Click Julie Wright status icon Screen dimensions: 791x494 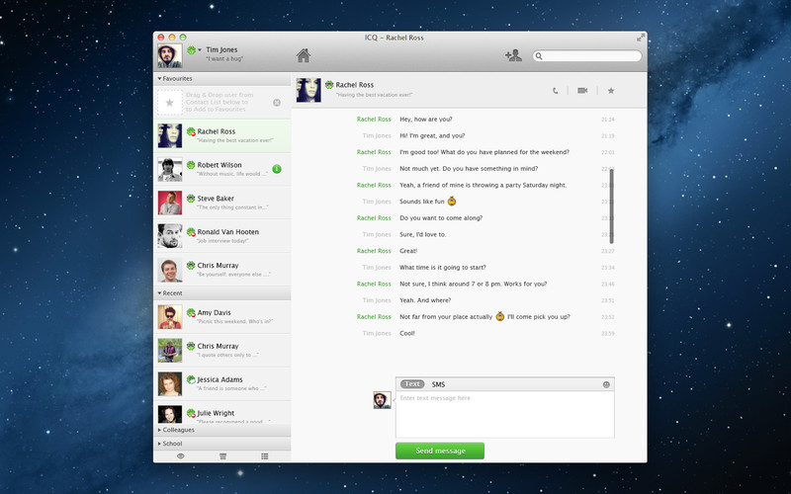click(191, 413)
